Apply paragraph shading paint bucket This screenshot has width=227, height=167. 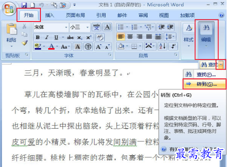121,46
